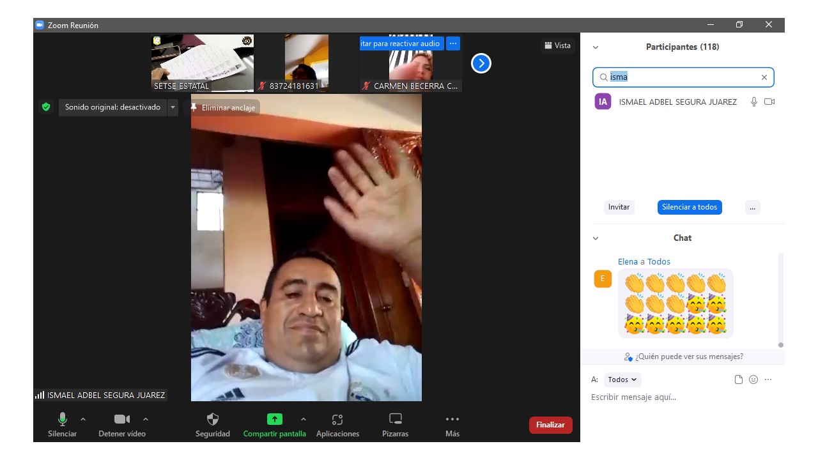818x460 pixels.
Task: Open Aplicaciones panel
Action: pos(337,420)
